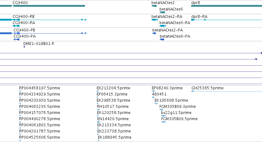Click the EP08240.3prime EST label
This screenshot has width=262, height=142.
(167, 88)
